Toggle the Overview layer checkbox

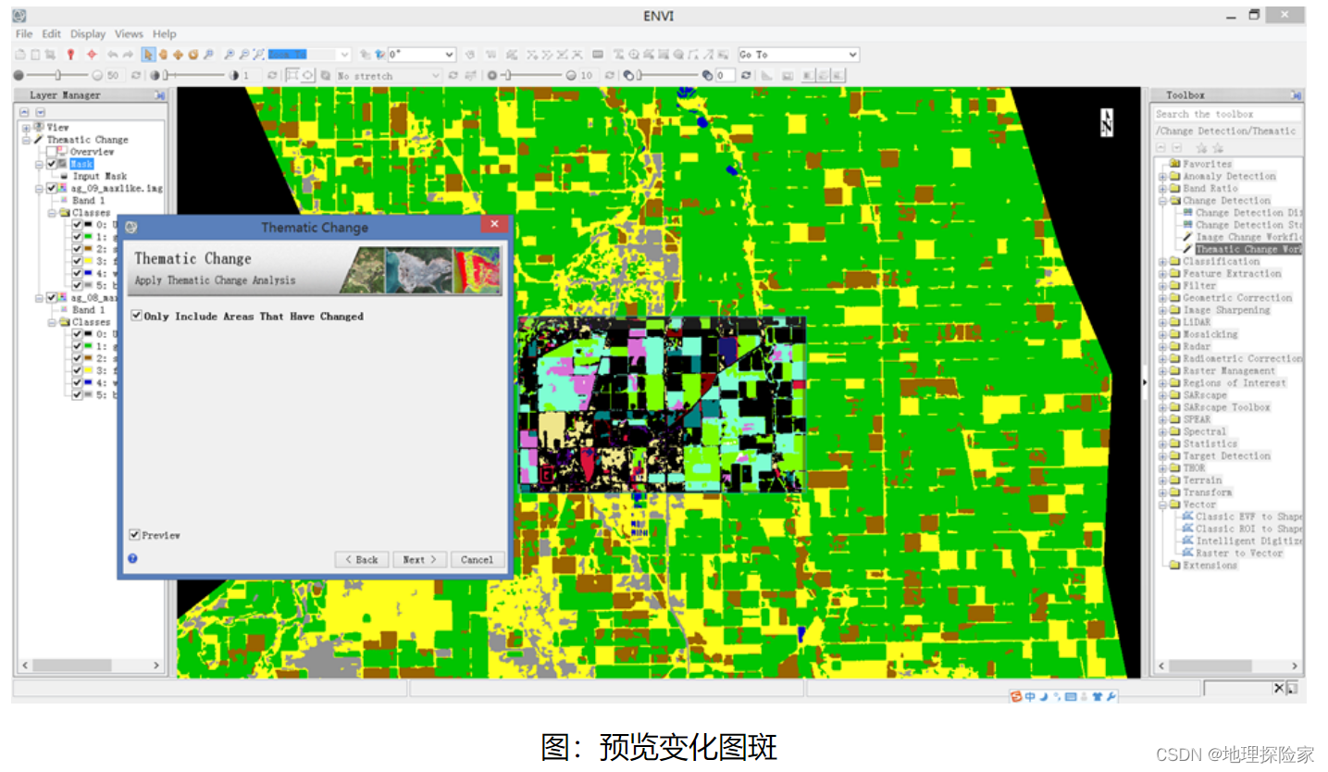click(x=52, y=152)
